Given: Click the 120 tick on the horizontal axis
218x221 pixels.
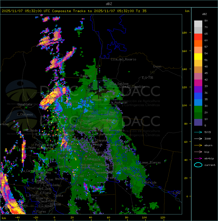Looking at the screenshot, I should (x=163, y=218).
